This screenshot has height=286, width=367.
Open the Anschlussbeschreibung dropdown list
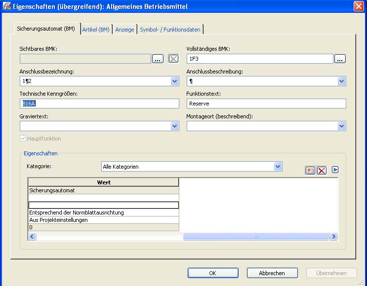(341, 81)
